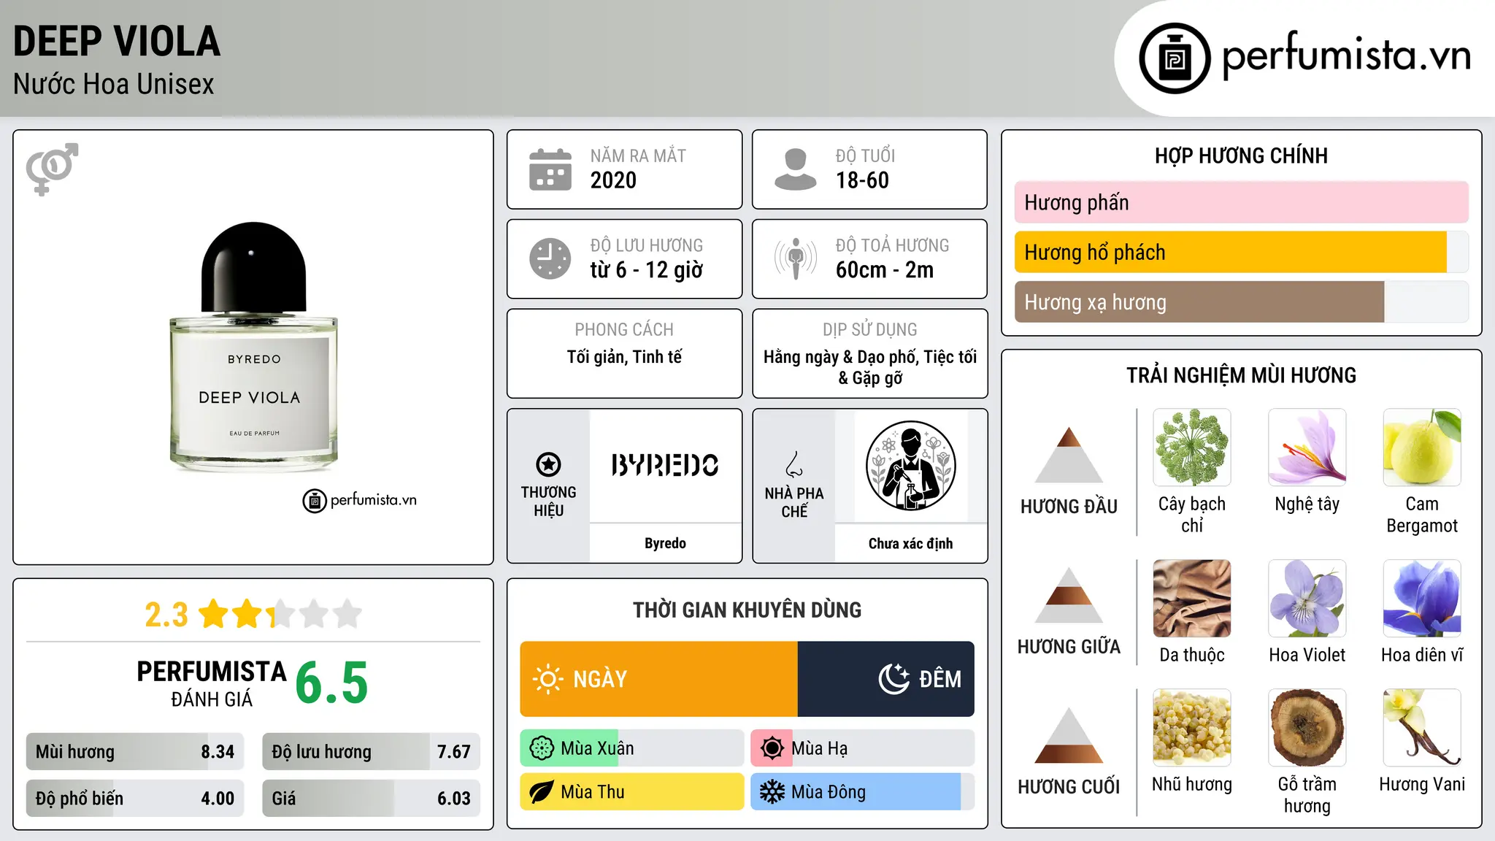
Task: Click the style text Tối giản, Tinh tế
Action: (624, 357)
